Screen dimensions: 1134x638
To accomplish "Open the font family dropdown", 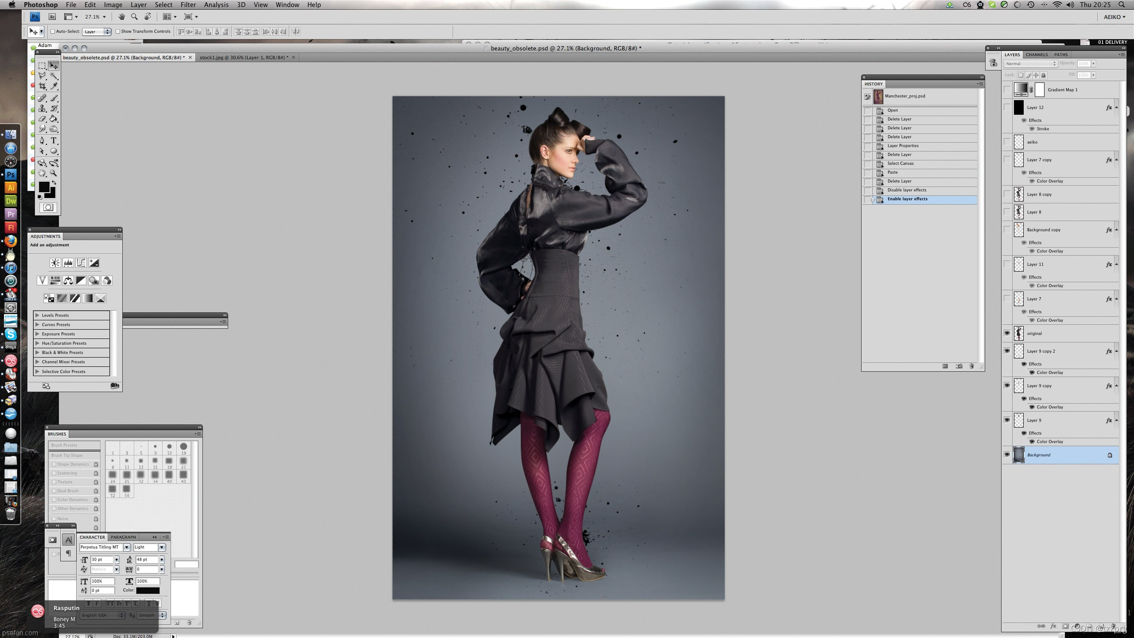I will tap(127, 547).
